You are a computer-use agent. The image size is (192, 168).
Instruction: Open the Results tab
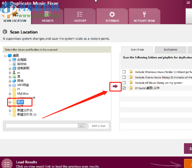coord(47,16)
